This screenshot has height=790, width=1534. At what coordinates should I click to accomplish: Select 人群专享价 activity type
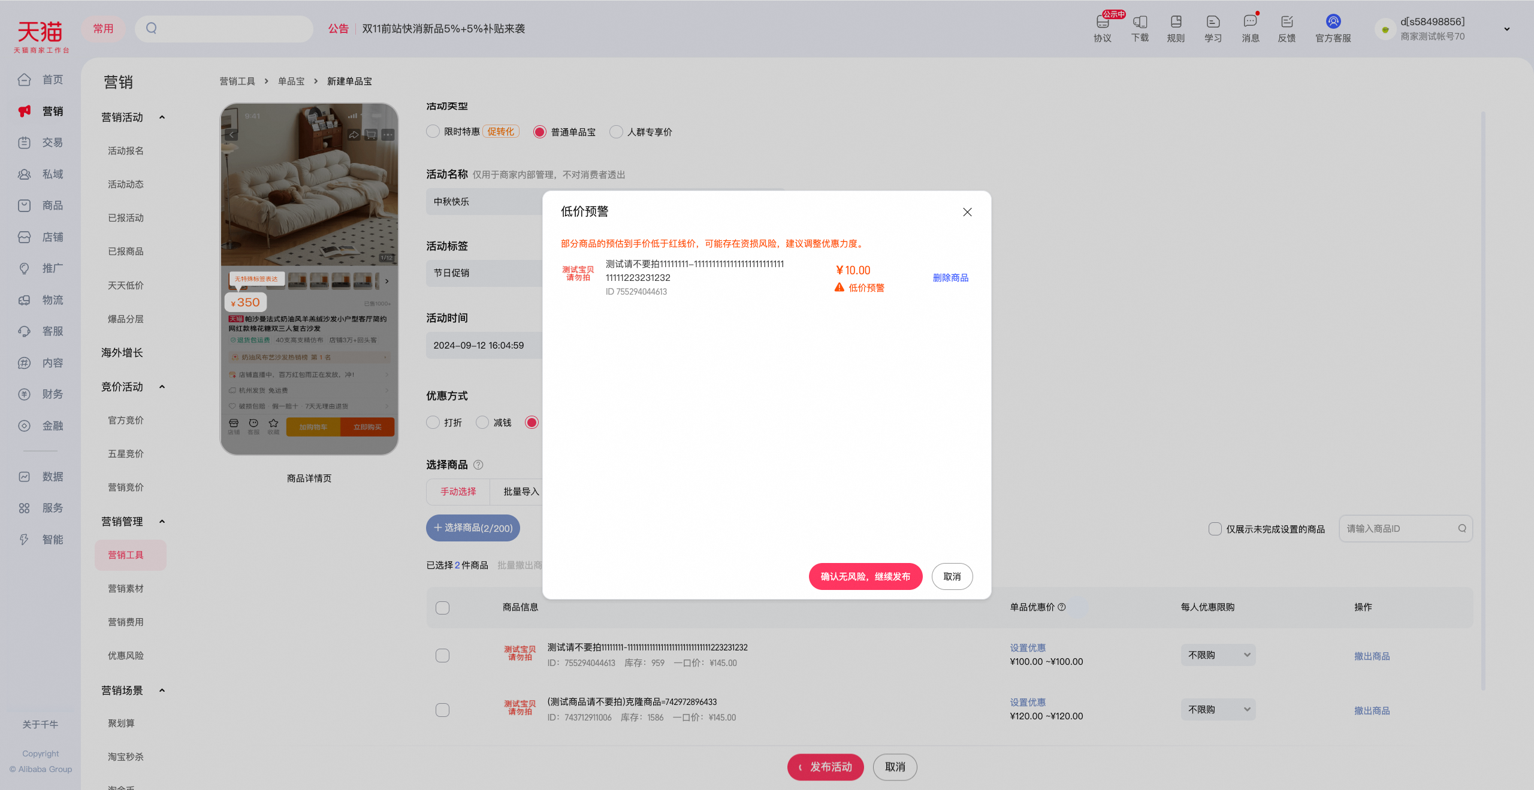pos(615,132)
